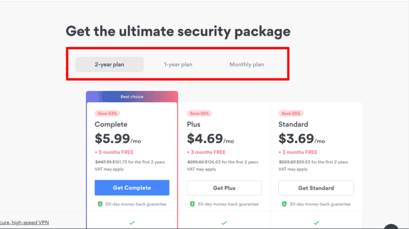This screenshot has height=229, width=409.
Task: Select the 1-year plan tab
Action: click(178, 64)
